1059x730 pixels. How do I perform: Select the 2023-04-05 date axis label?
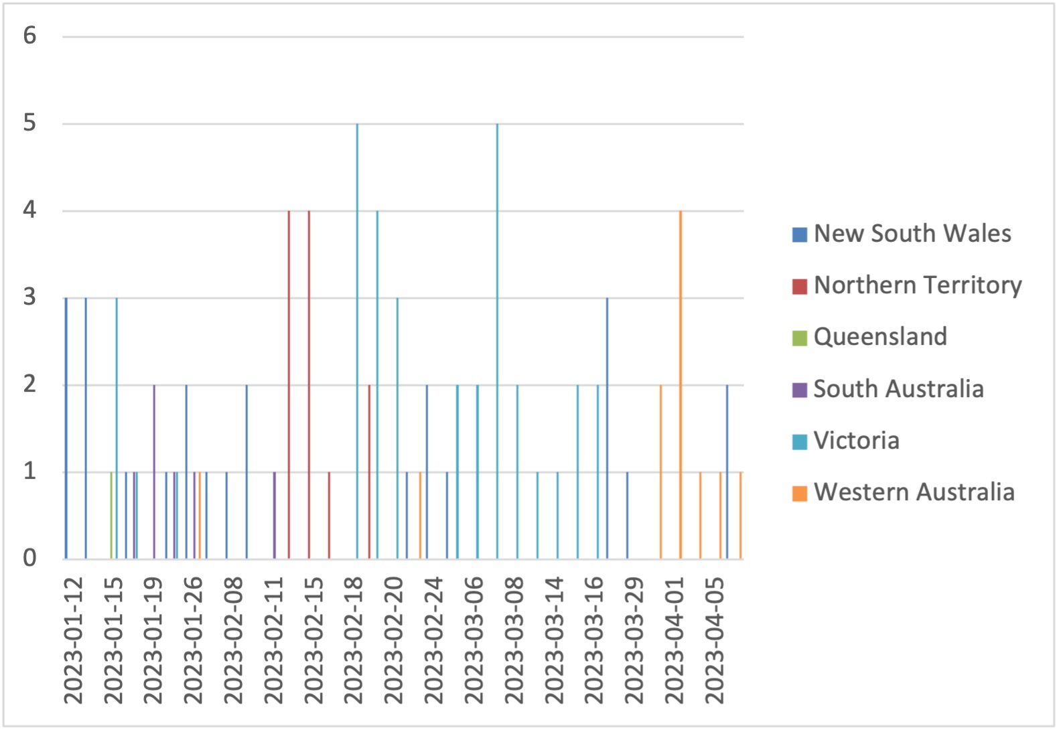[715, 640]
